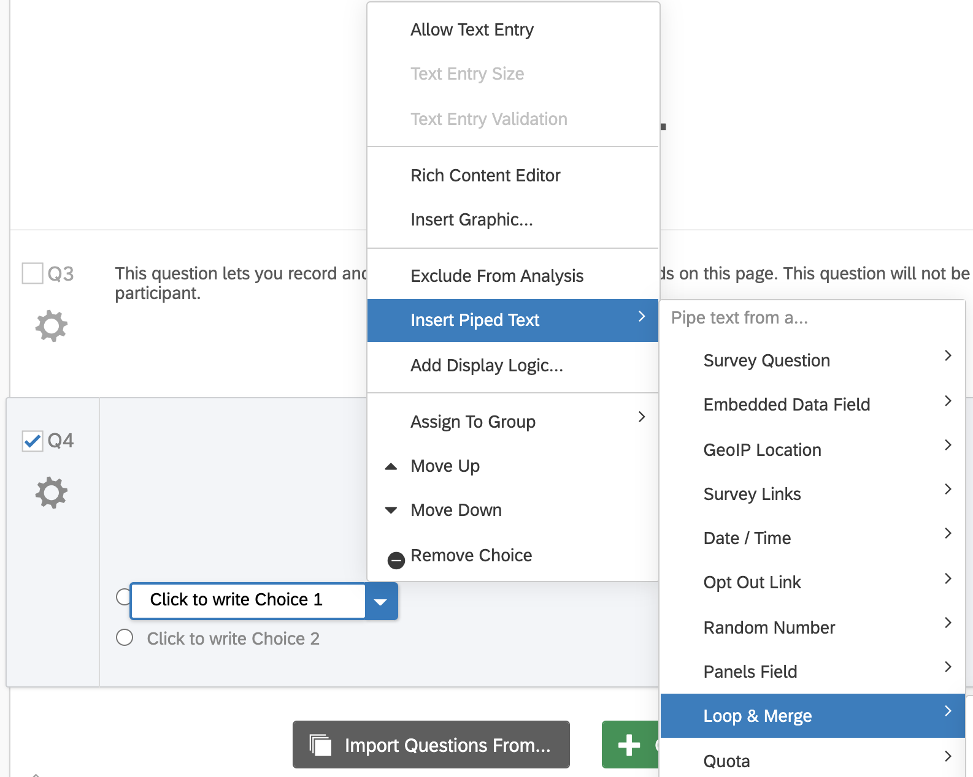Tick the Q3 question checkbox
Image resolution: width=973 pixels, height=777 pixels.
(x=33, y=273)
